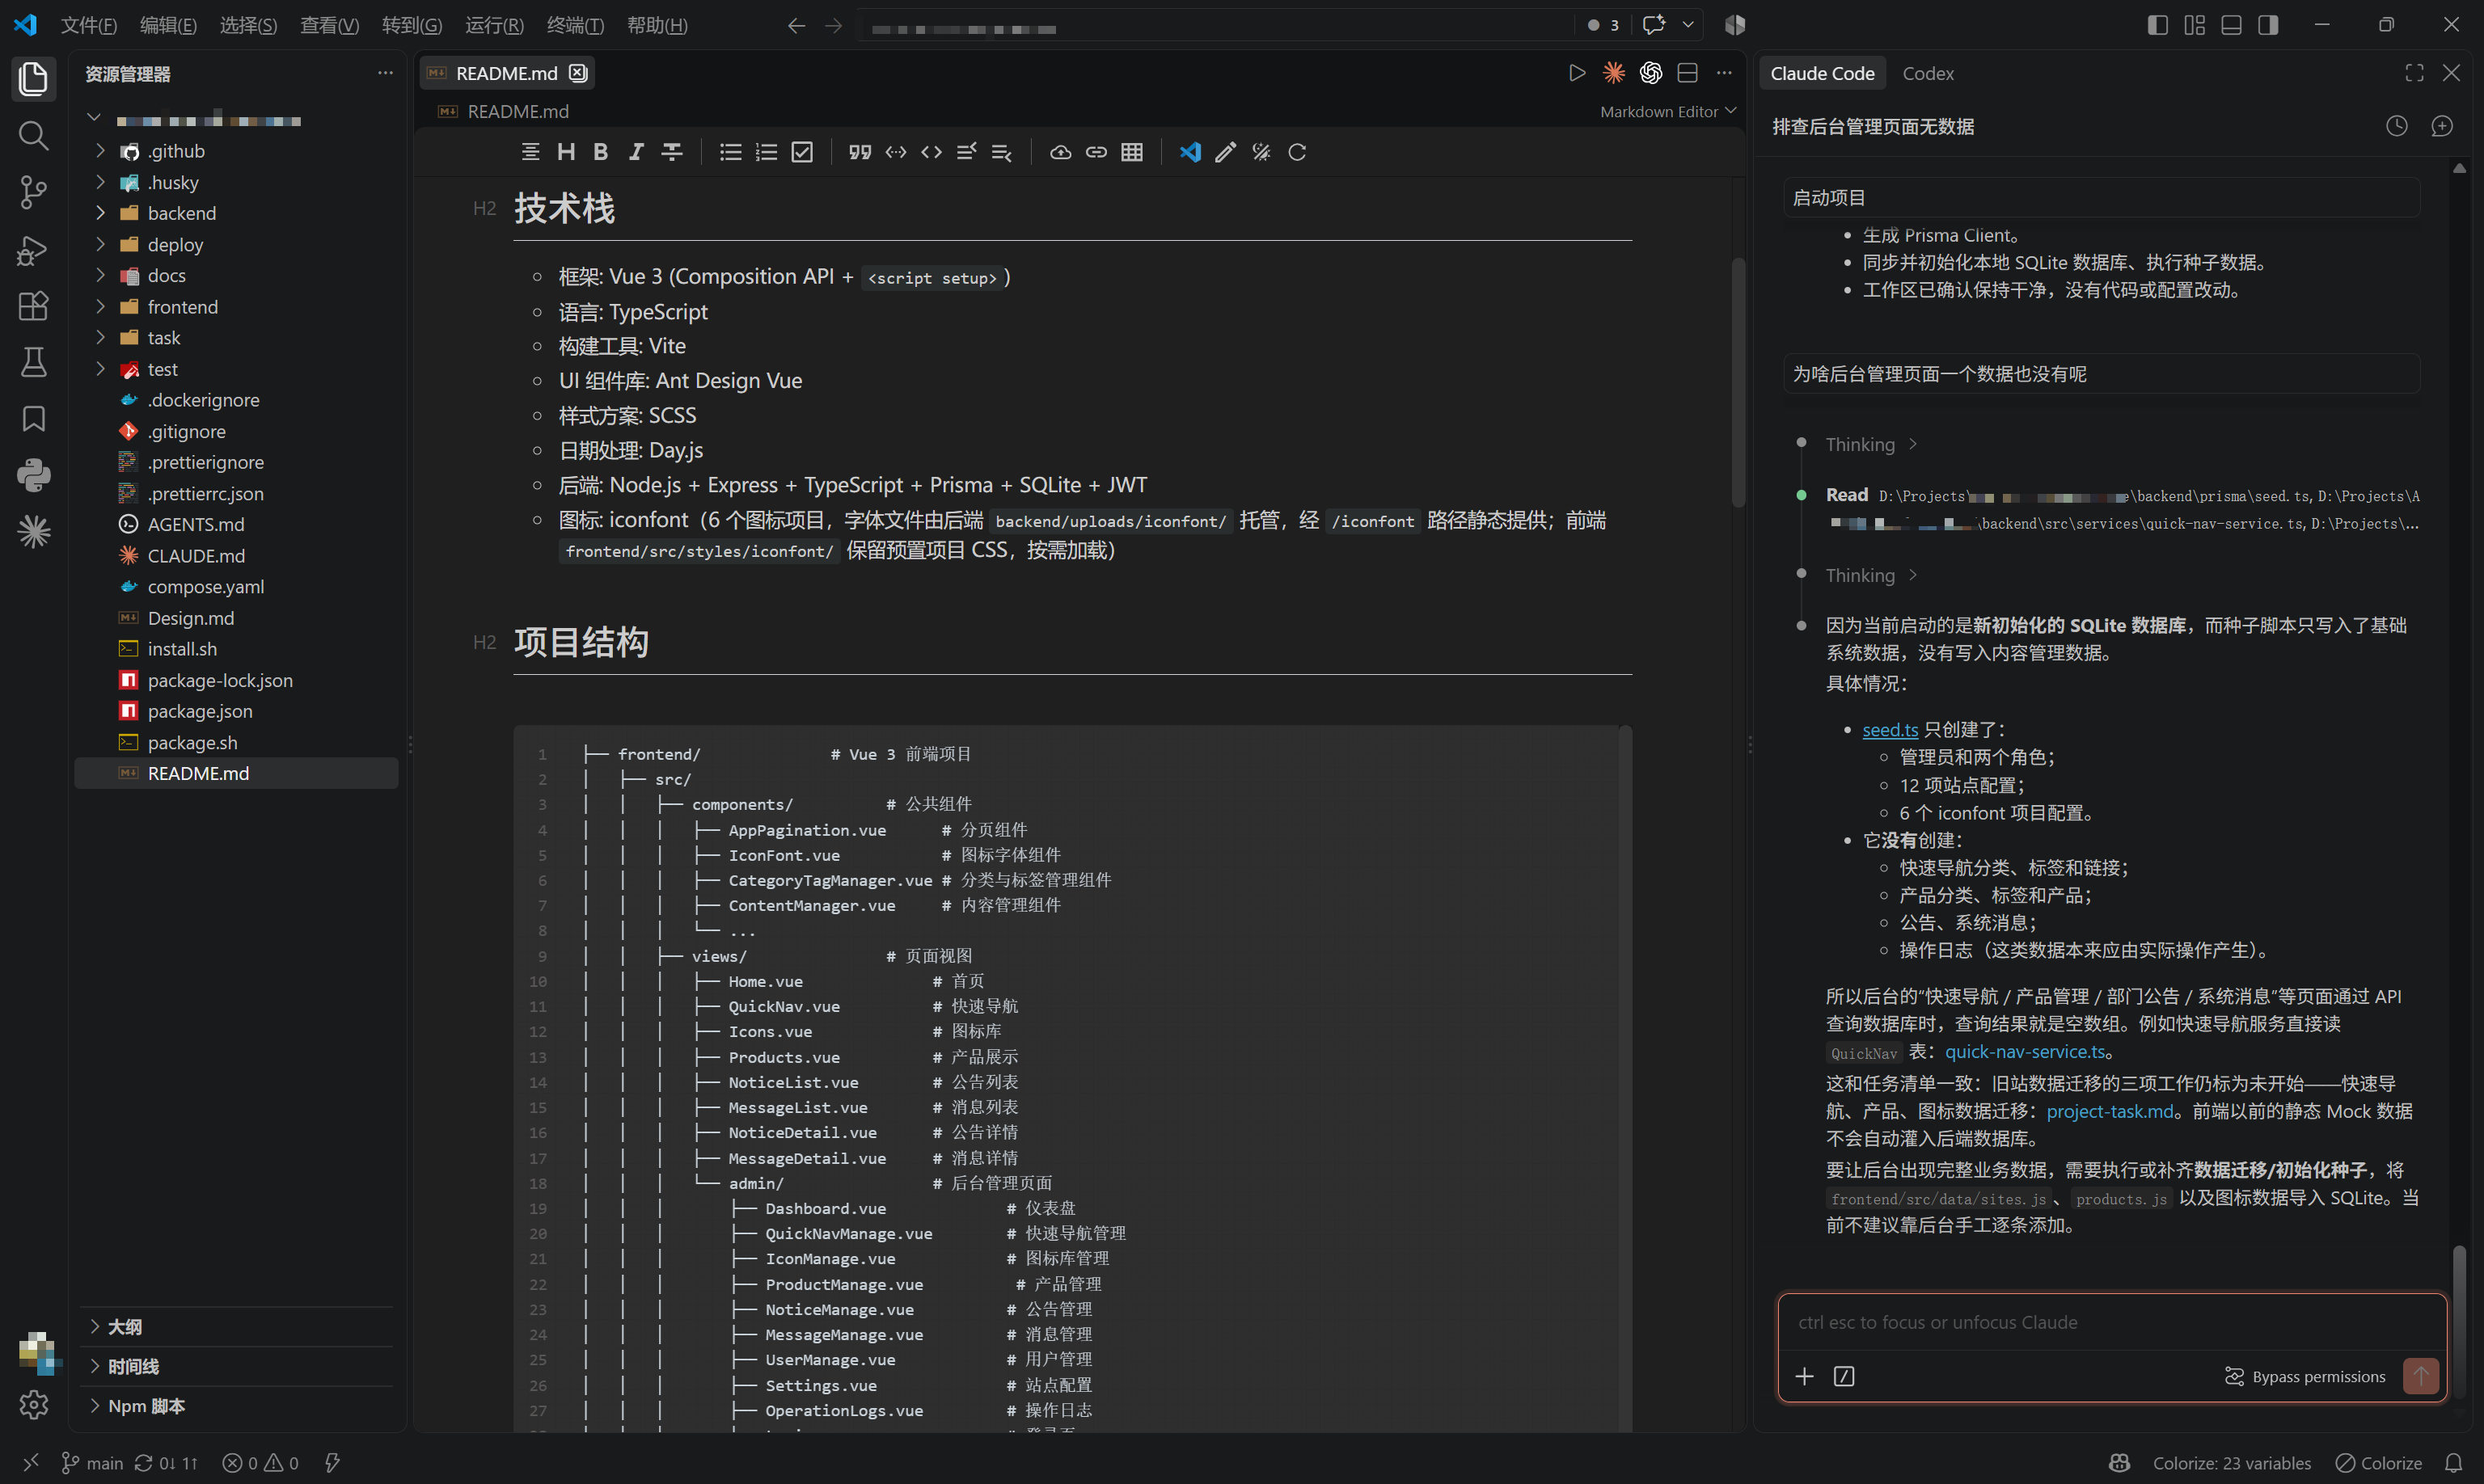
Task: Open the project-task.md link
Action: coord(2110,1112)
